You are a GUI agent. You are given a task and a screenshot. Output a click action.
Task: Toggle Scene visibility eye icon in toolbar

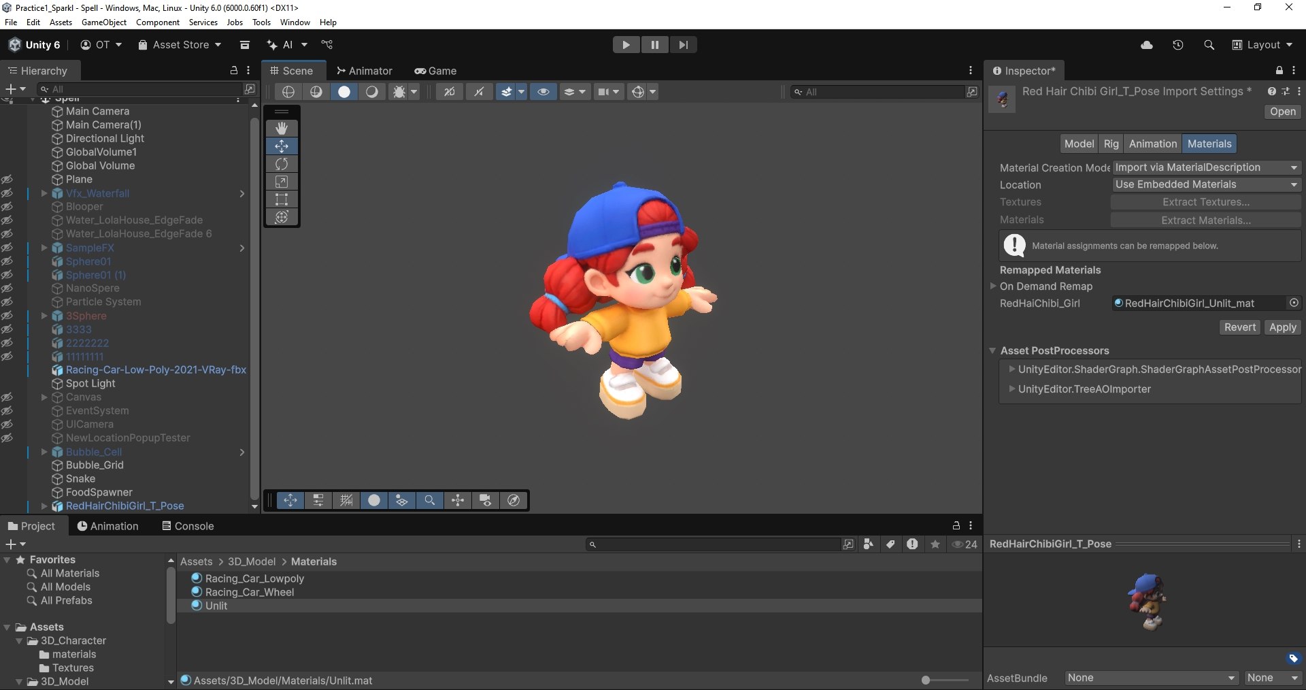coord(543,92)
